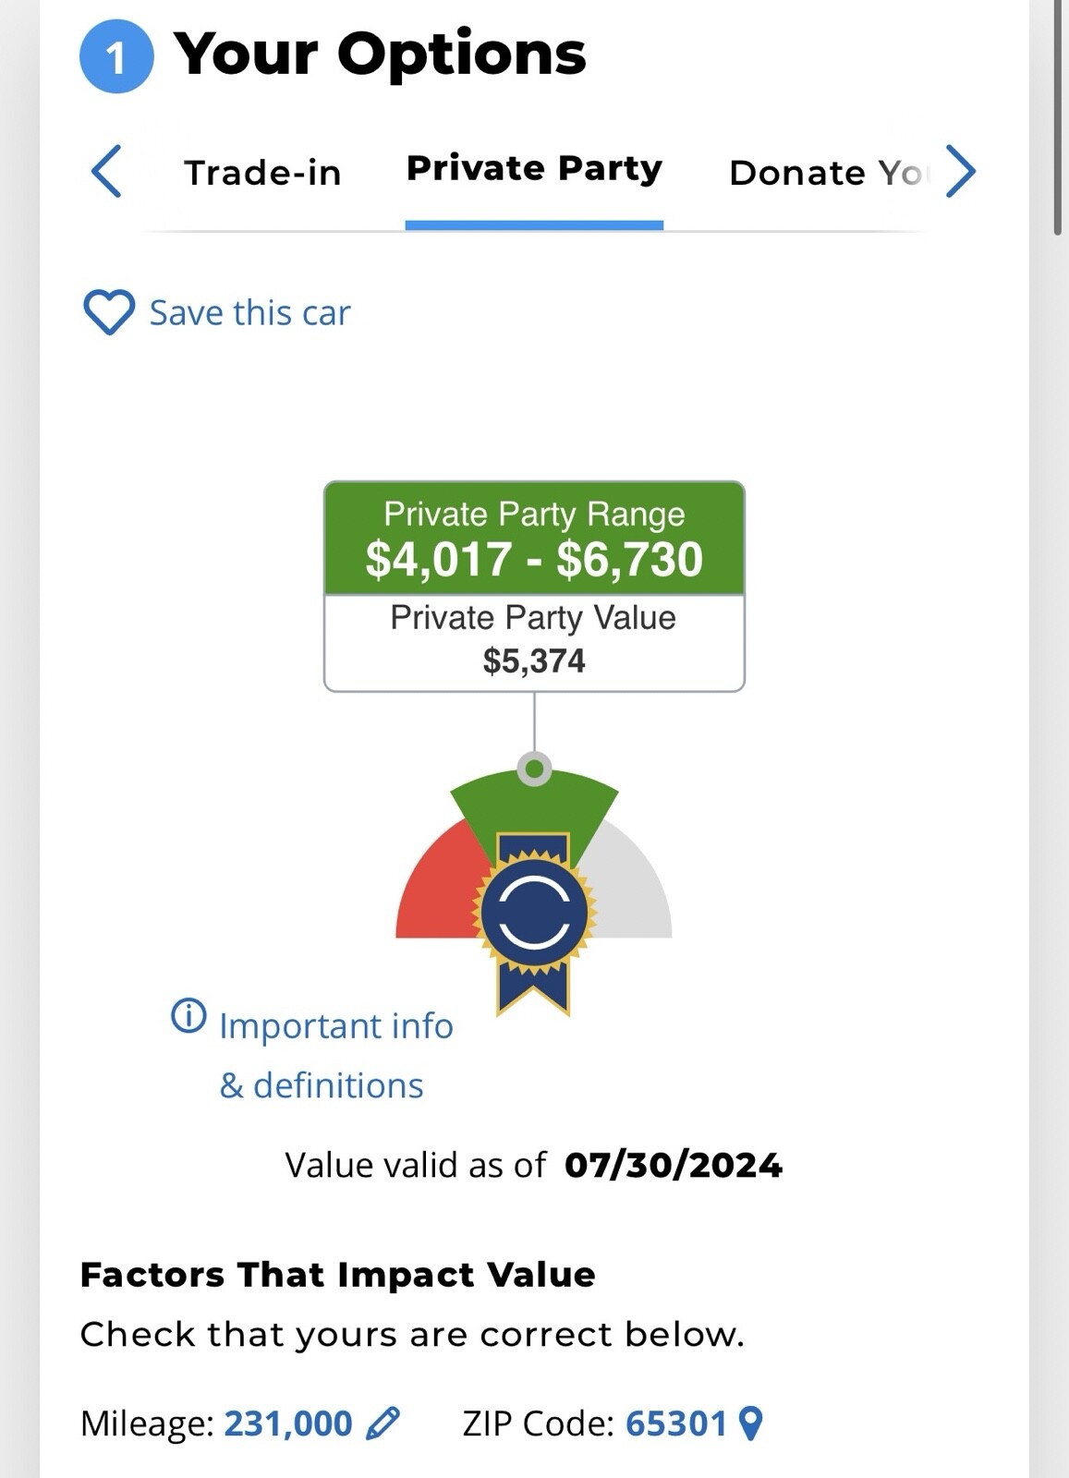Viewport: 1069px width, 1478px height.
Task: Edit the 231,000 mileage value
Action: point(288,1423)
